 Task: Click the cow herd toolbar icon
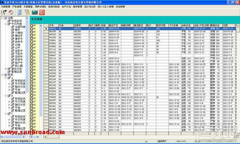[4, 12]
